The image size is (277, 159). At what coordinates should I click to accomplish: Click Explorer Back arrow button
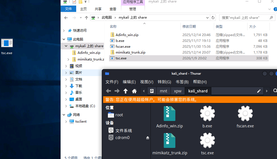66,18
